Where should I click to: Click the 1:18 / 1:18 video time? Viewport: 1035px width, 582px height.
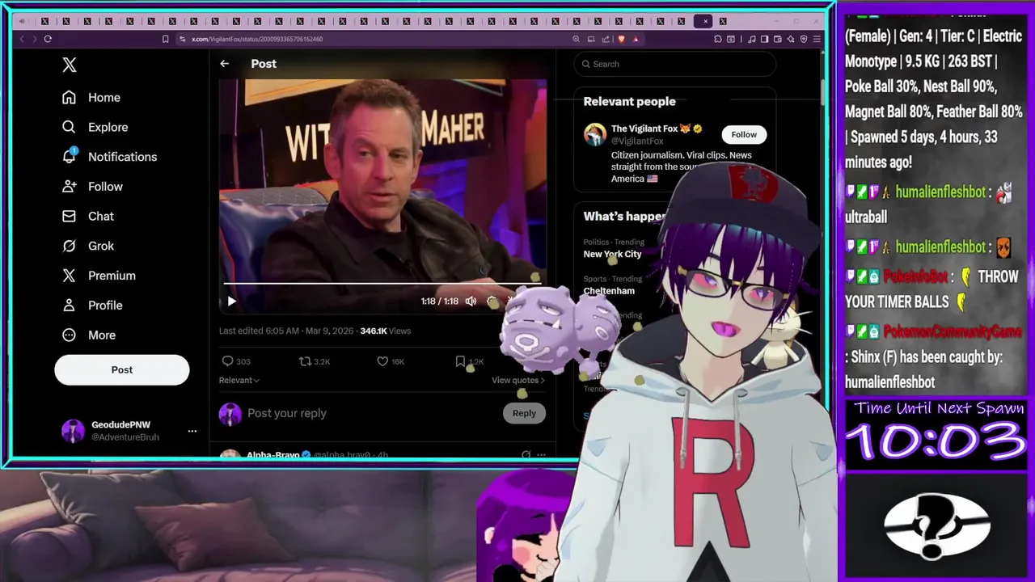click(x=439, y=302)
